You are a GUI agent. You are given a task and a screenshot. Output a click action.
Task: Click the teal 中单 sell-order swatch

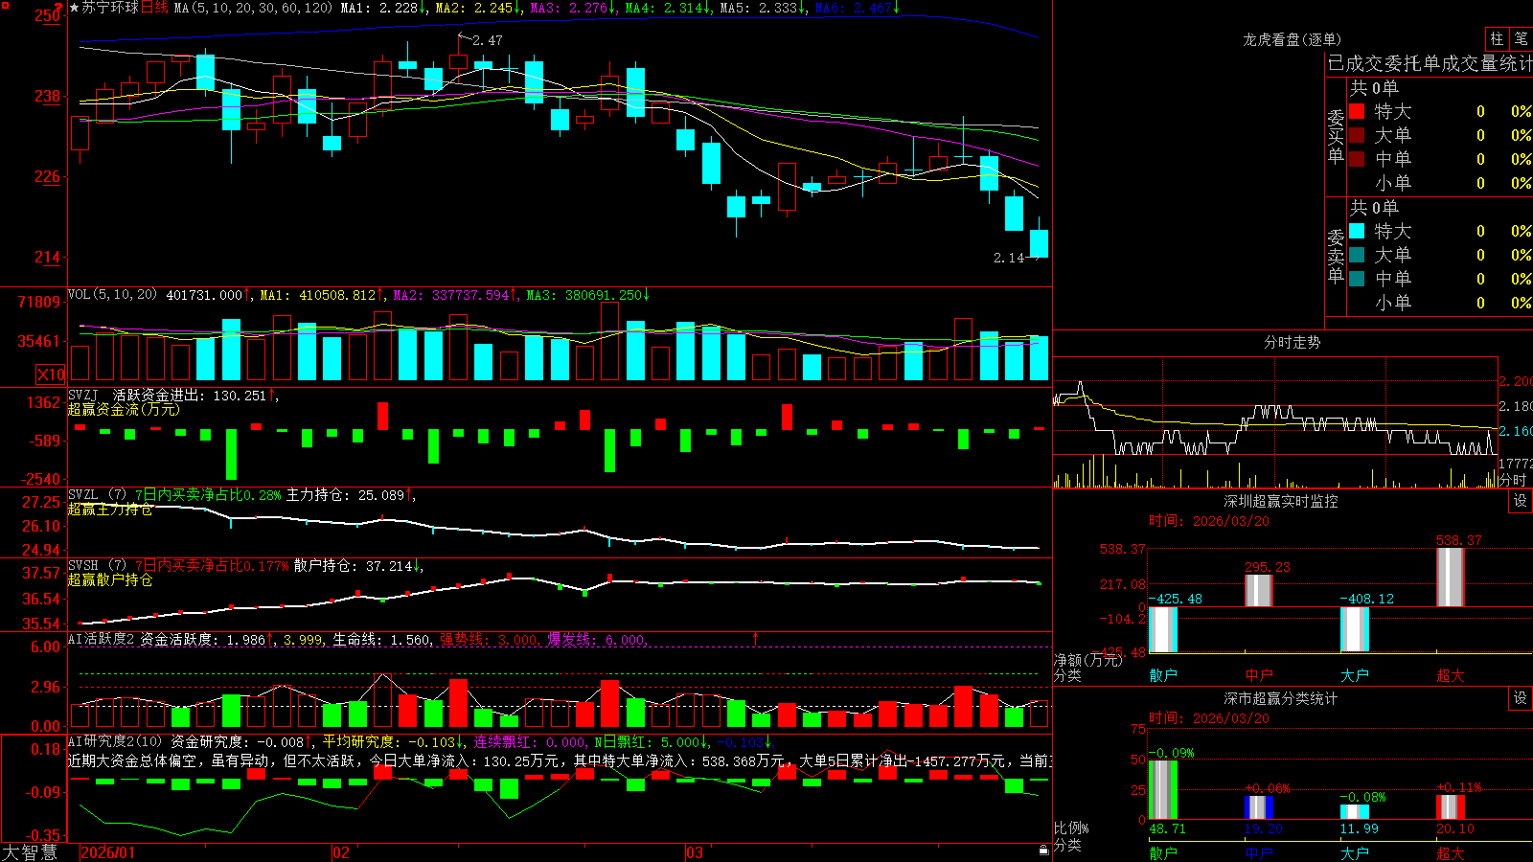click(1357, 279)
